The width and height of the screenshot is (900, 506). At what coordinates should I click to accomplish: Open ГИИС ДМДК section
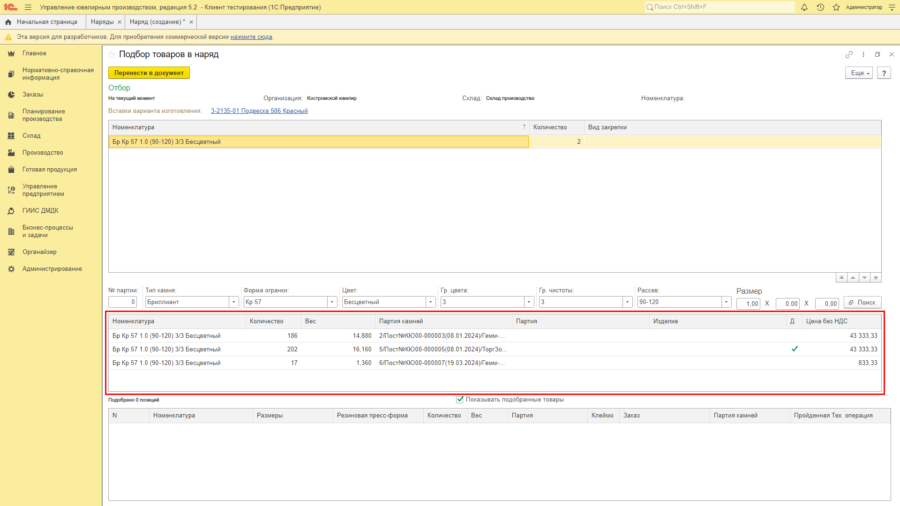[40, 211]
